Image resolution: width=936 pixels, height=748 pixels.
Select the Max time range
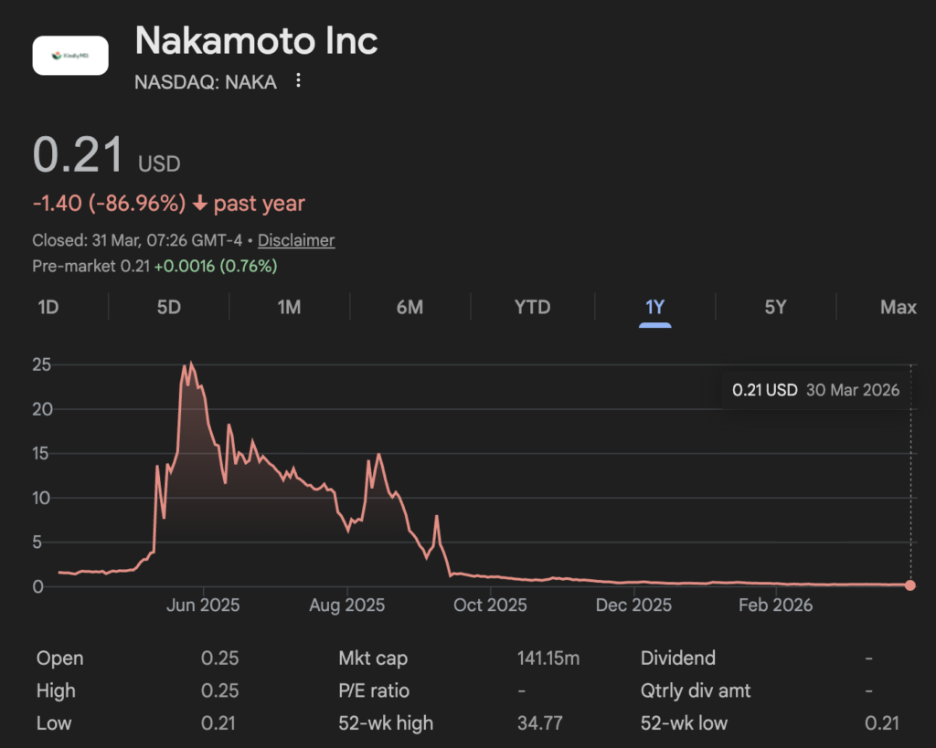pyautogui.click(x=898, y=308)
